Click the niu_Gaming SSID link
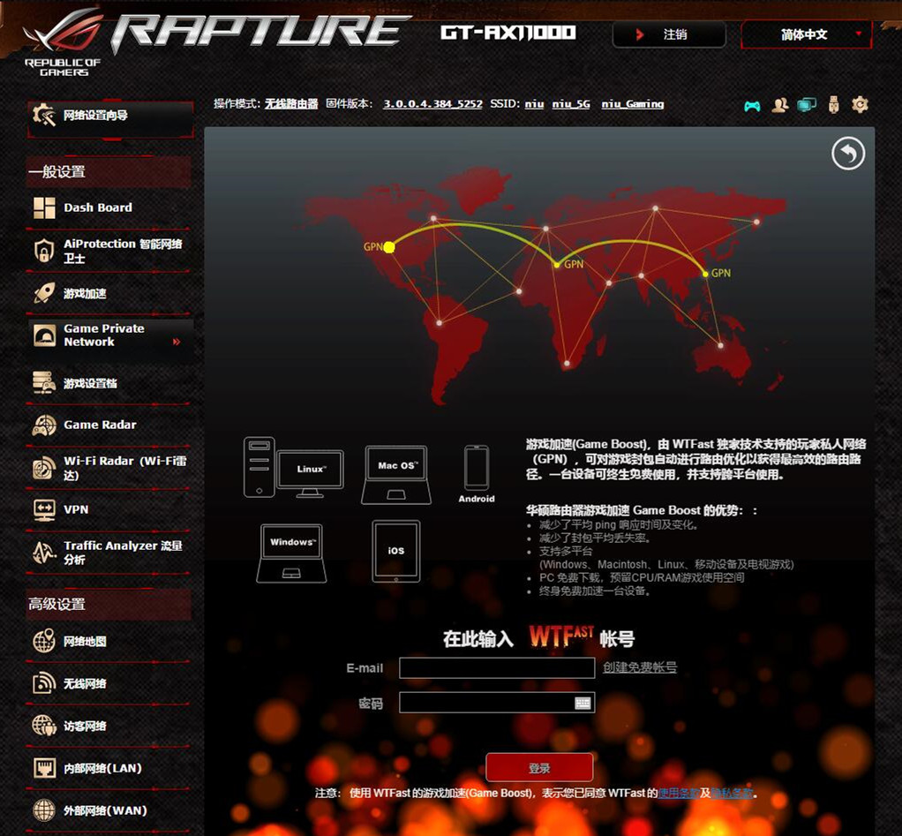 click(x=633, y=104)
